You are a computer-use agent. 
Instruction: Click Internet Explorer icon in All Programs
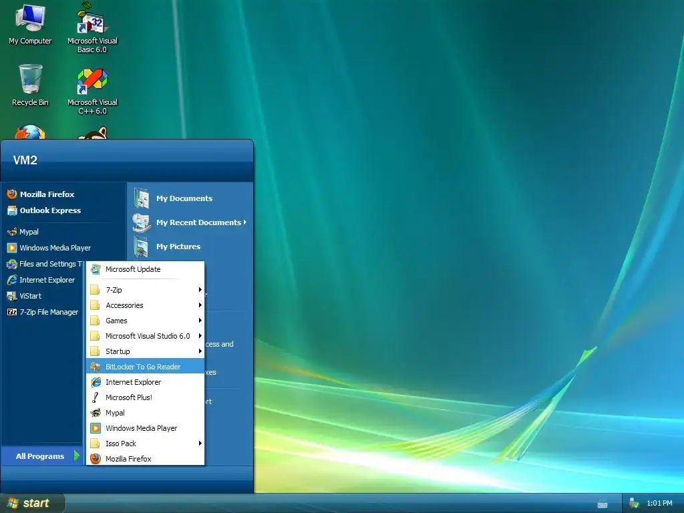point(96,382)
